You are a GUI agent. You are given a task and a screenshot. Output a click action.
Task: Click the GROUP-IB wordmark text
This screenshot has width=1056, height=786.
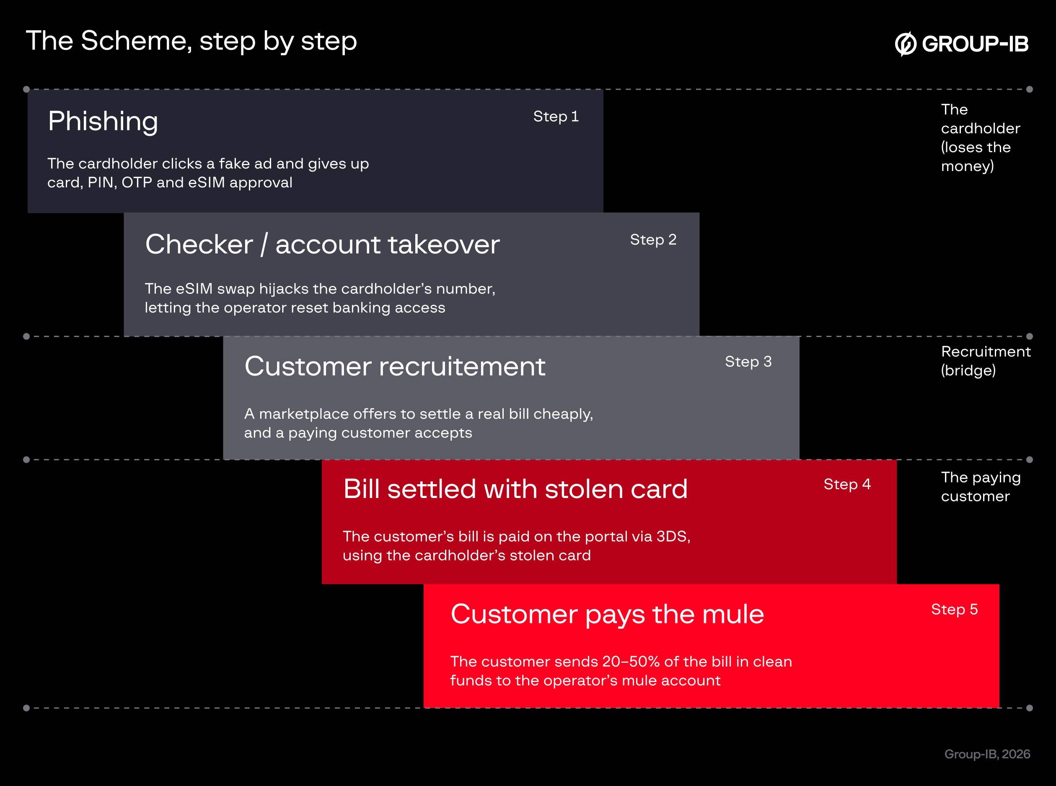click(975, 44)
